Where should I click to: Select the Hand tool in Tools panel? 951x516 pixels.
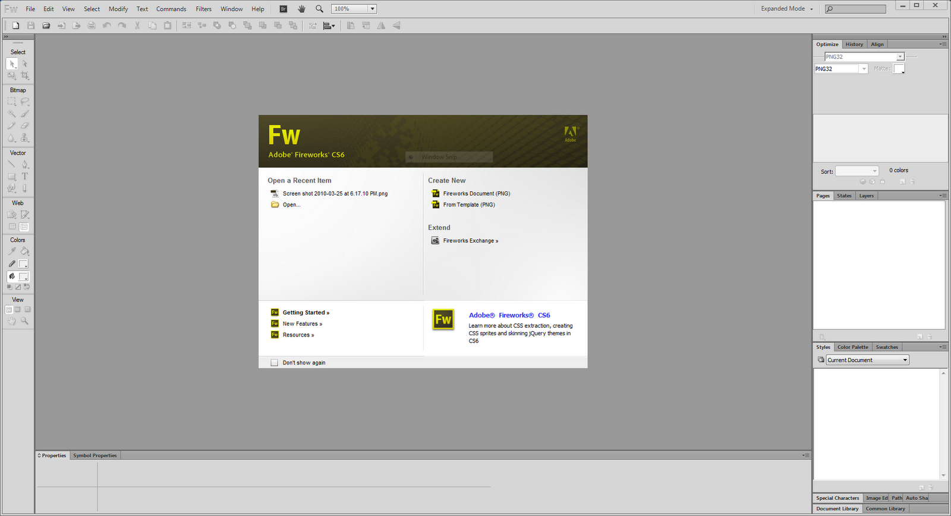[12, 321]
